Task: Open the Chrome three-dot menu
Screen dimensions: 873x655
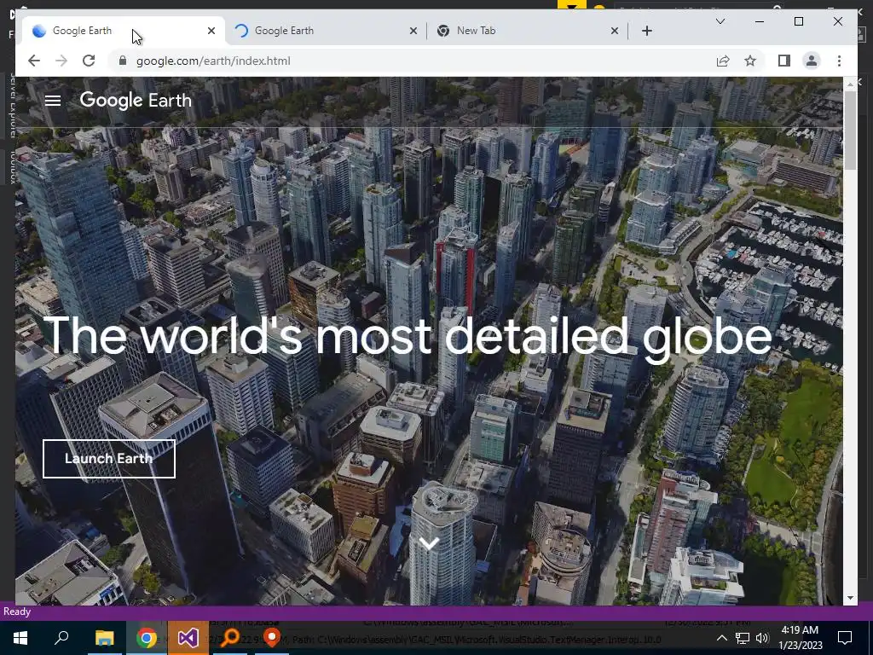Action: click(839, 61)
